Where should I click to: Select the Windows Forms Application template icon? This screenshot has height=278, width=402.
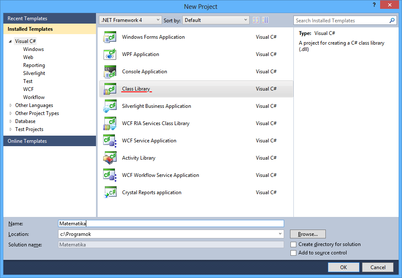(110, 37)
